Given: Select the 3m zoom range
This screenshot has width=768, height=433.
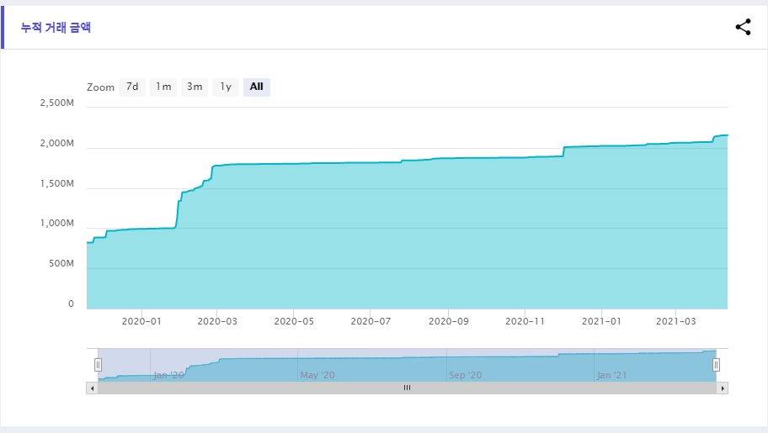Looking at the screenshot, I should (195, 87).
